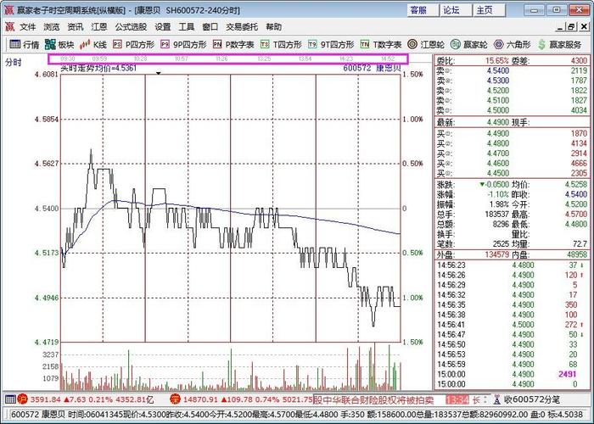Image resolution: width=594 pixels, height=424 pixels.
Task: Open the 文件 menu
Action: coord(28,27)
